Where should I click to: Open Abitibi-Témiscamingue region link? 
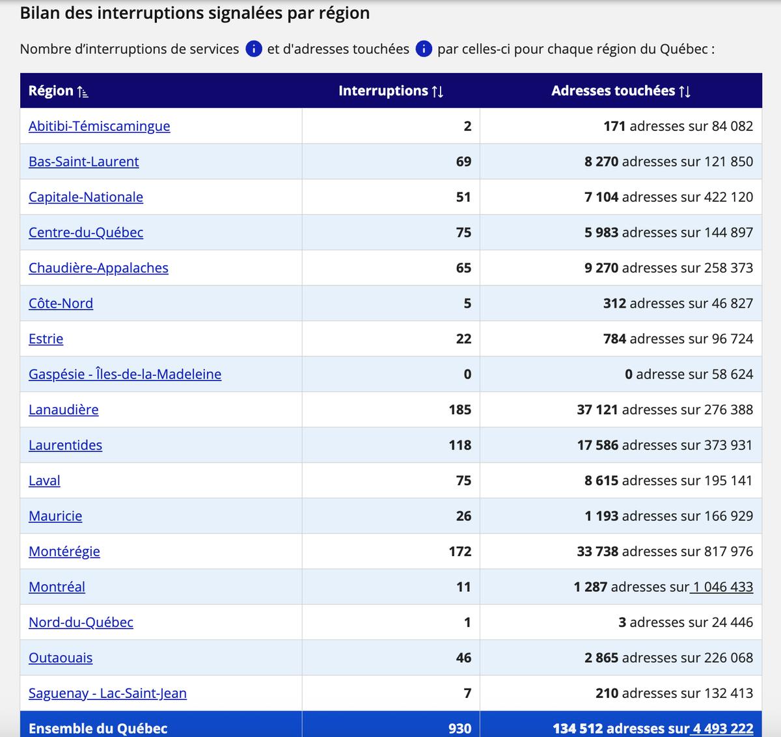(x=99, y=126)
